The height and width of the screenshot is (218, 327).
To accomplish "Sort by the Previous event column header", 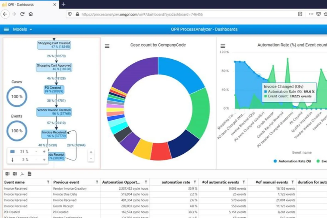I will click(x=66, y=182).
